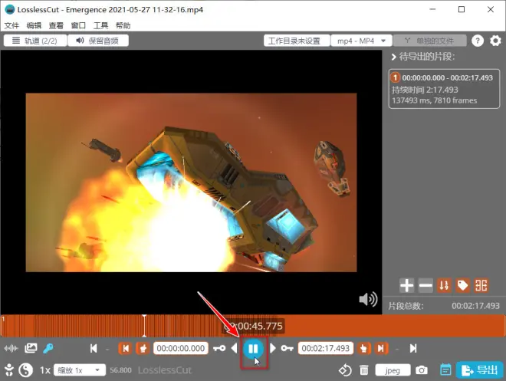Open the mp4 - MP4 format dropdown

point(362,41)
